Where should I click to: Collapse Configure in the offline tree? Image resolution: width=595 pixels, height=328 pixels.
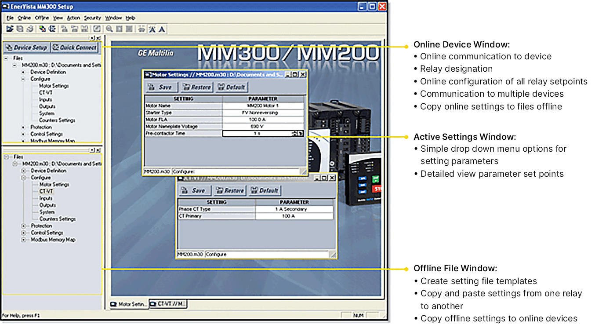coord(24,178)
